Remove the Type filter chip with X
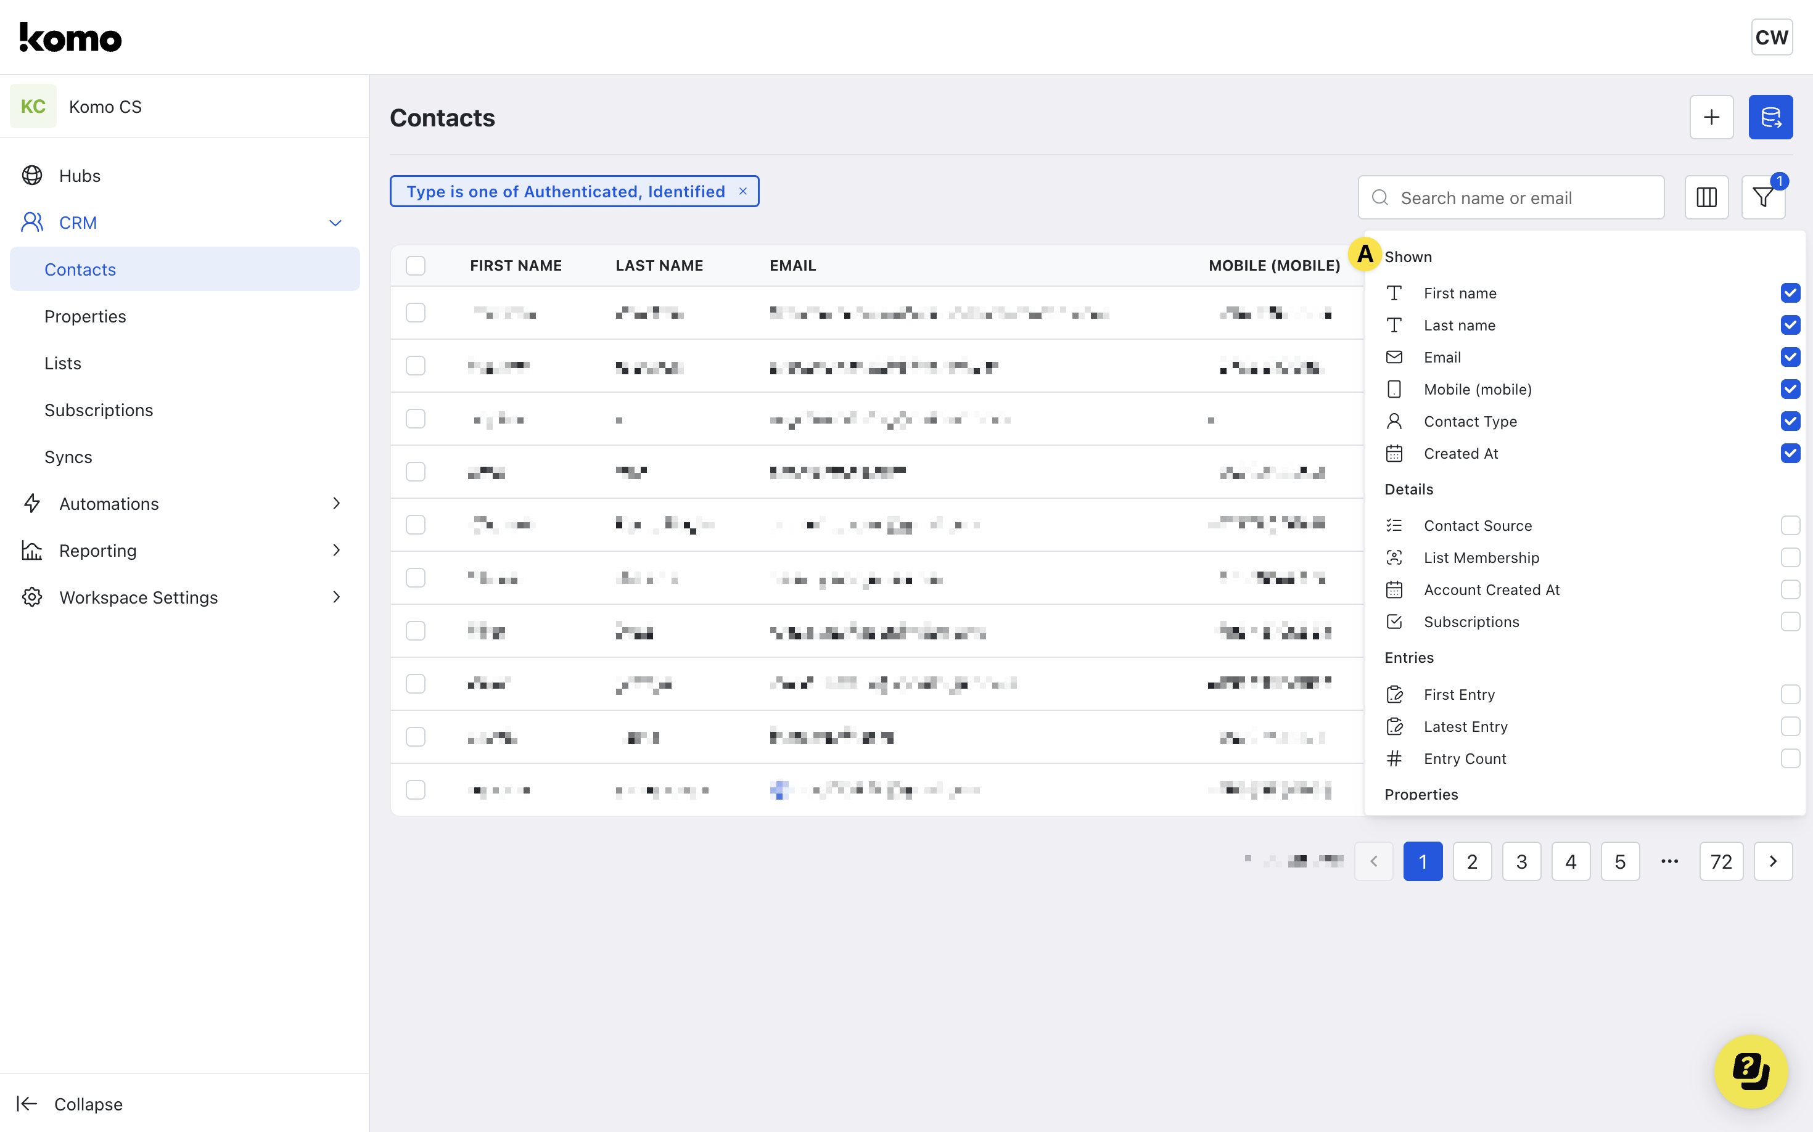The image size is (1813, 1132). tap(743, 192)
